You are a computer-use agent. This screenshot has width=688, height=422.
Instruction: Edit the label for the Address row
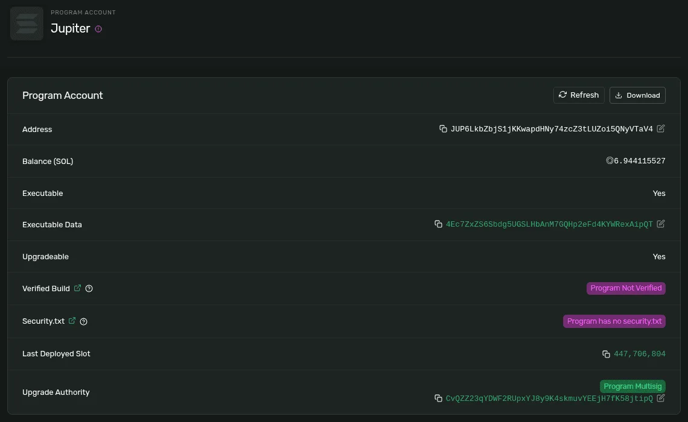tap(661, 128)
